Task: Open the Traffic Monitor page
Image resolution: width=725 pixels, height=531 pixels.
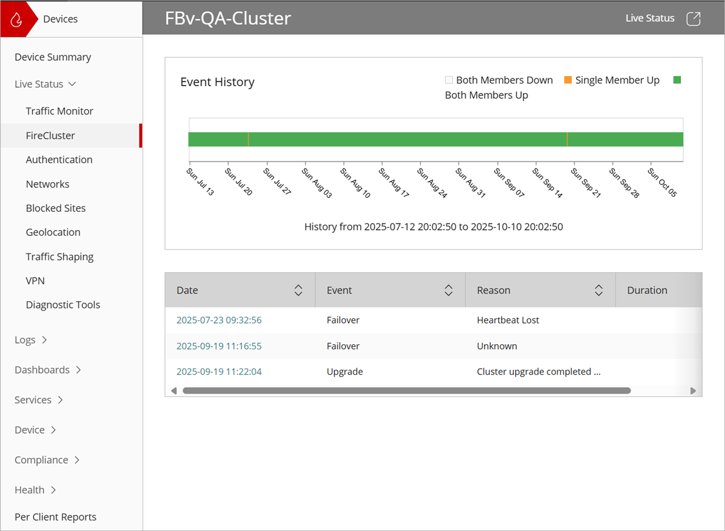Action: (x=60, y=111)
